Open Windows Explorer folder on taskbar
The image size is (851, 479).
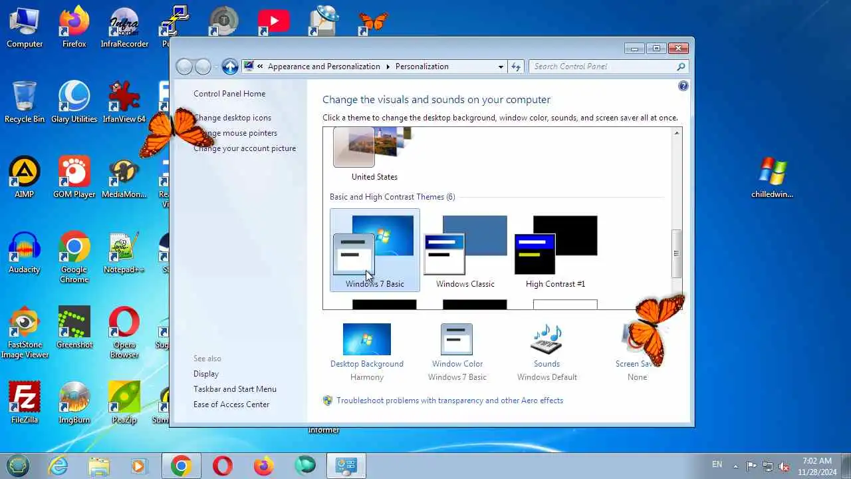click(98, 466)
